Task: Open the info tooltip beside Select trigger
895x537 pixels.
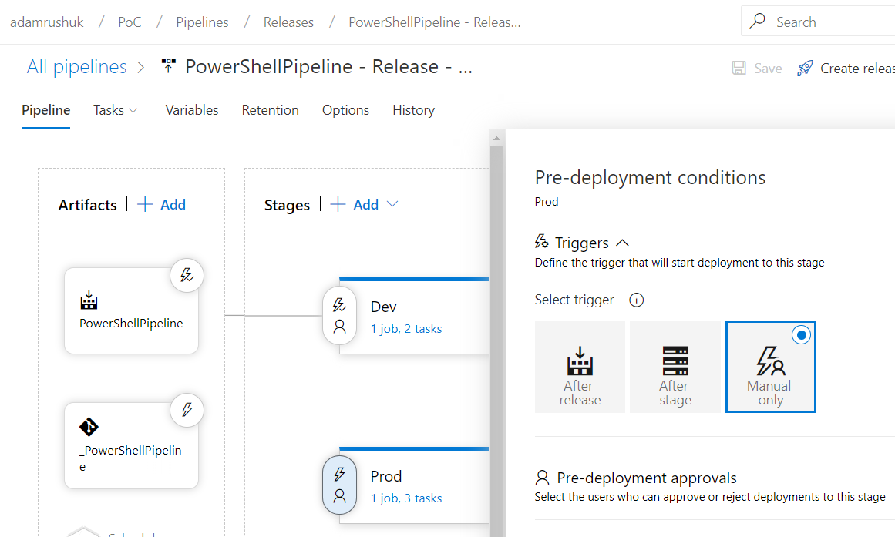Action: [x=635, y=300]
